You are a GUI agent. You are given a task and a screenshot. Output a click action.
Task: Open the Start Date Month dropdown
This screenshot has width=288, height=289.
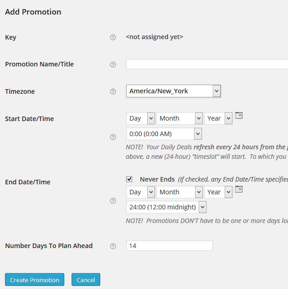coord(180,118)
